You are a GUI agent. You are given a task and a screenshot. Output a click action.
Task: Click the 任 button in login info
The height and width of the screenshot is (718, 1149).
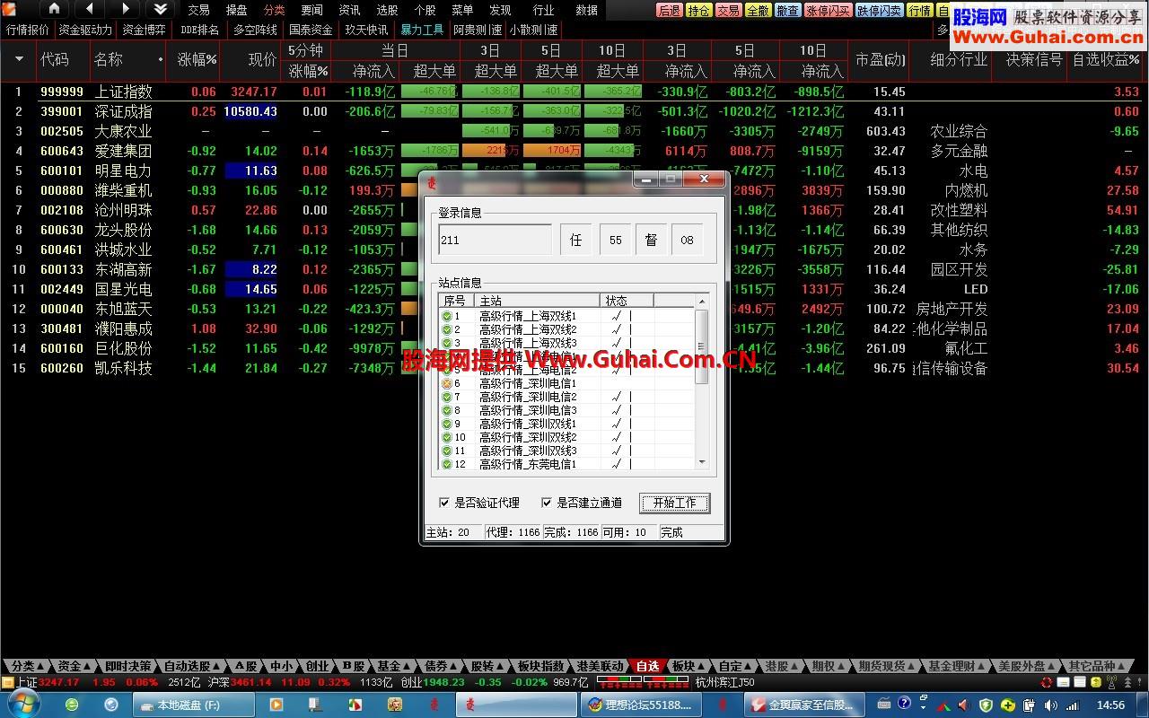[x=577, y=240]
